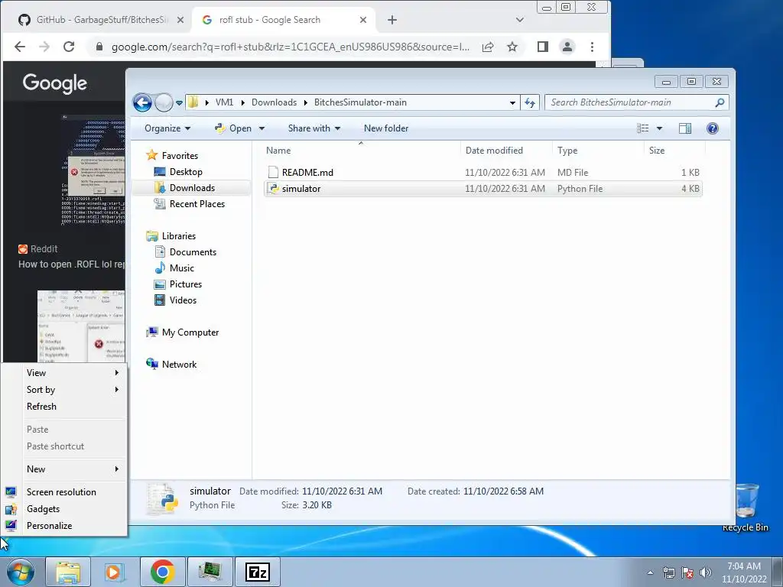This screenshot has width=783, height=587.
Task: Click the Chrome reload button
Action: [x=69, y=47]
